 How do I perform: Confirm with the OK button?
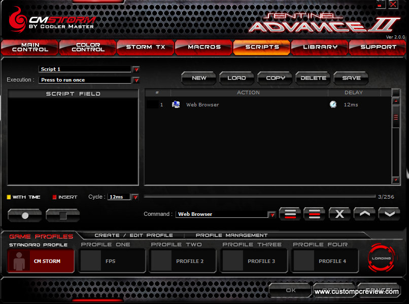[290, 290]
